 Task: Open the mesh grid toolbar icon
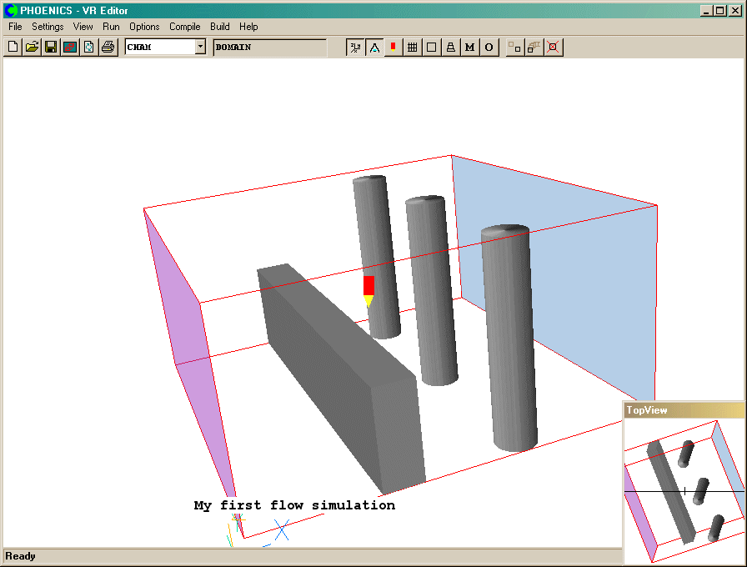click(412, 48)
